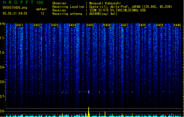Click the A504HB(yagi 4el) antenna text
The image size is (184, 117).
[x=103, y=14]
